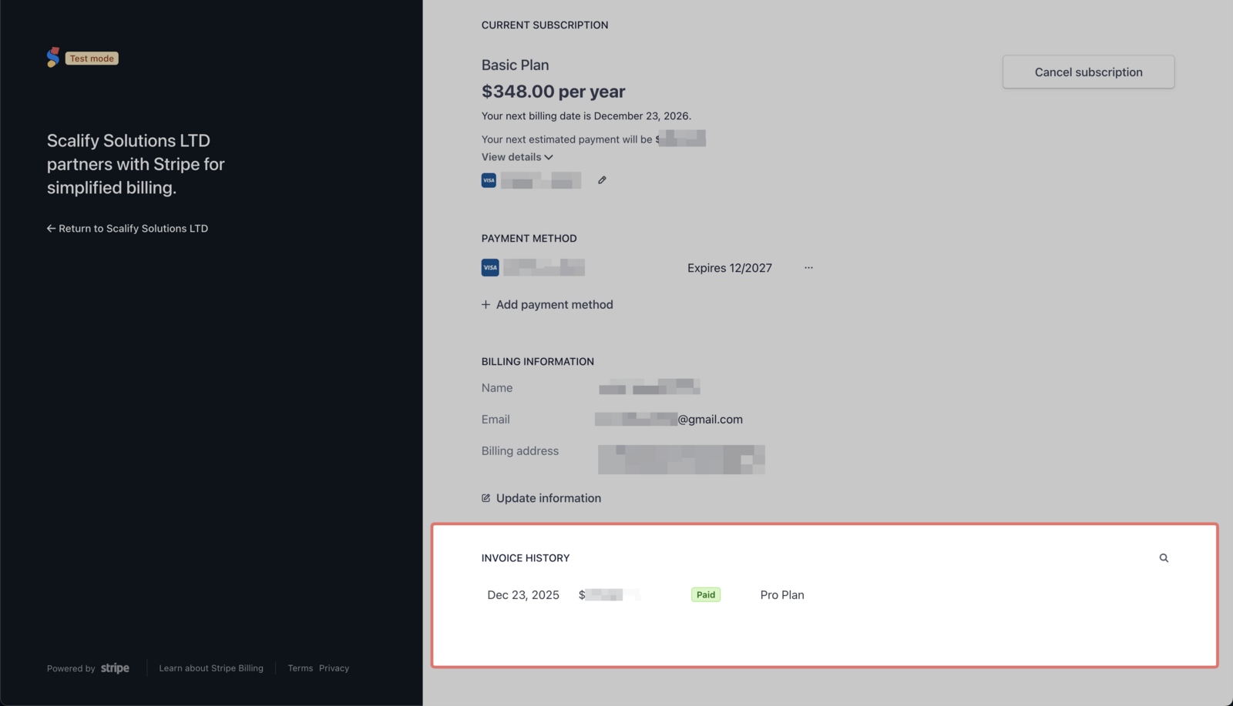Open the payment method overflow menu

click(x=808, y=267)
